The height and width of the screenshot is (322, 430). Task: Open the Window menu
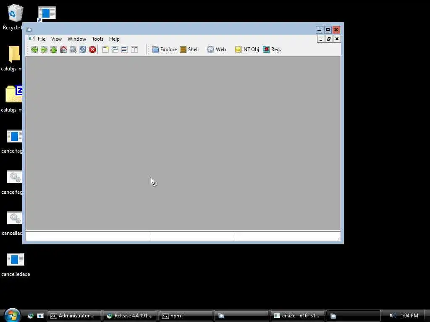[77, 39]
